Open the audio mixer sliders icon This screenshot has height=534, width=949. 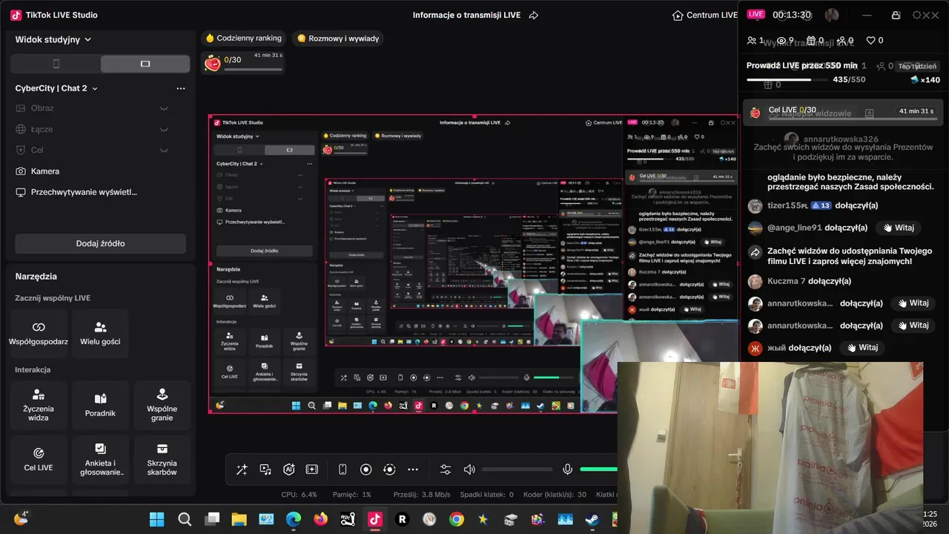446,469
